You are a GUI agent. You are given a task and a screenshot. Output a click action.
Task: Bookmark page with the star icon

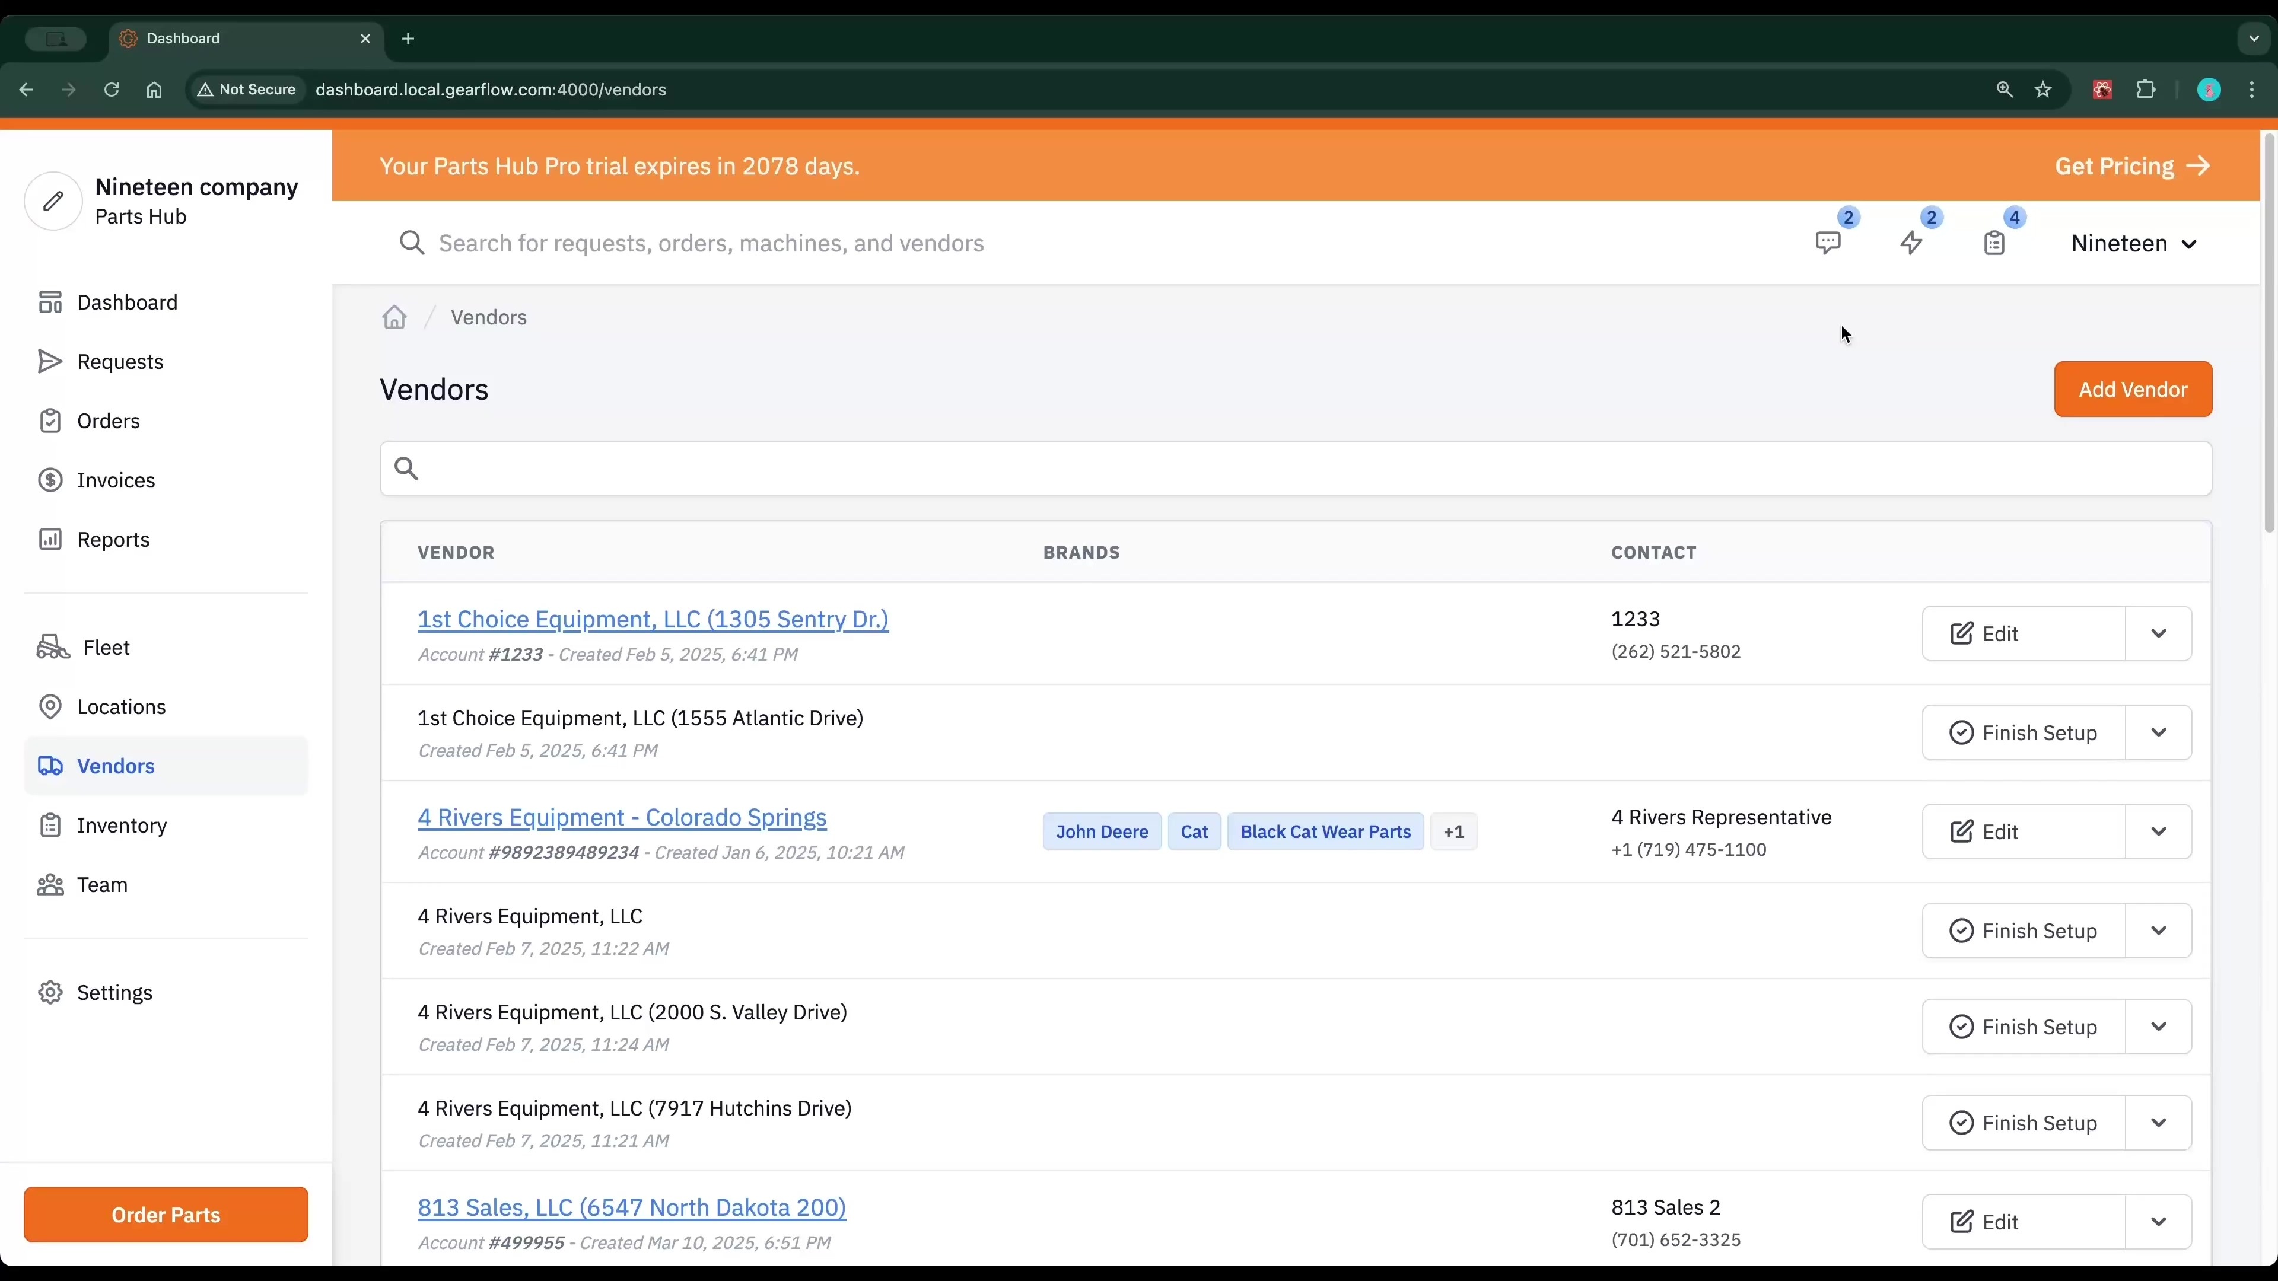click(2042, 90)
